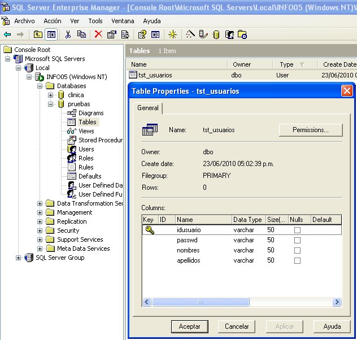Click the Cut scissors icon
Screen dimensions: 357x340
click(x=68, y=34)
